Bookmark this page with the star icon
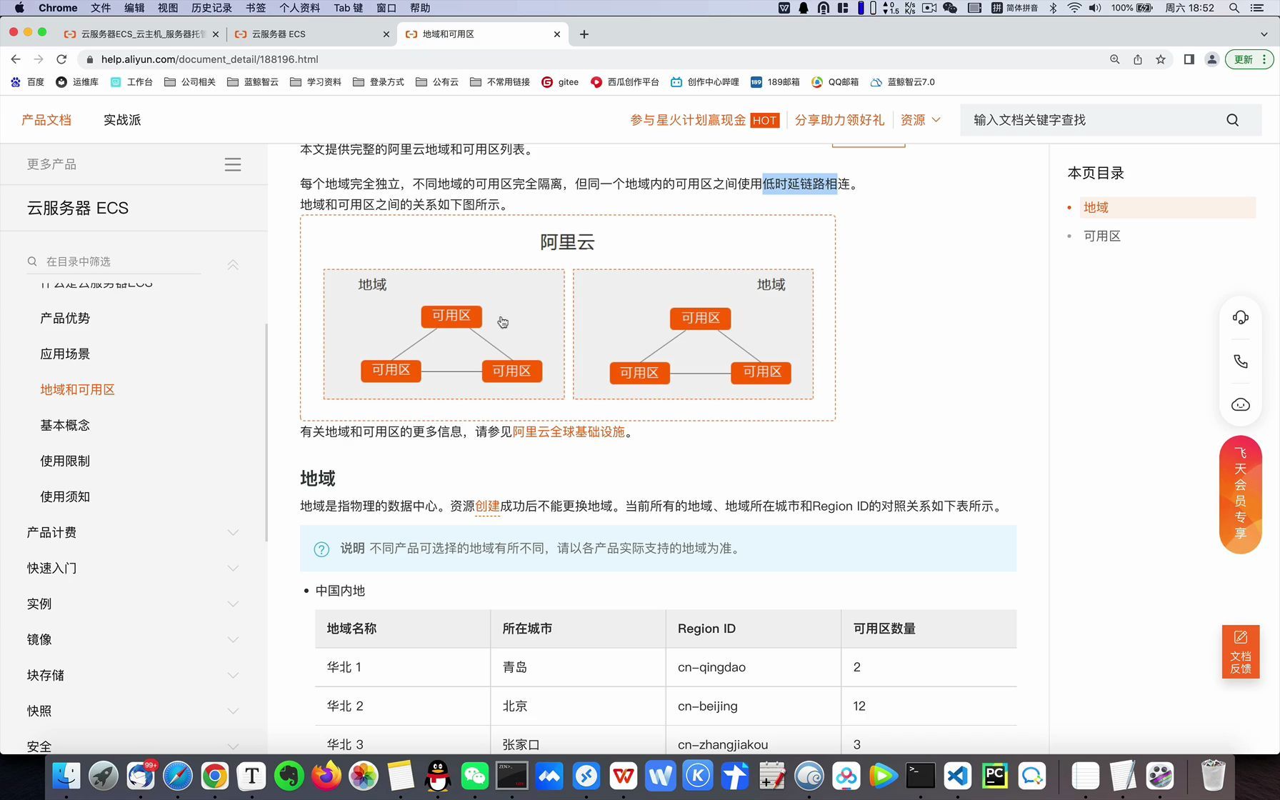The image size is (1280, 800). 1161,59
